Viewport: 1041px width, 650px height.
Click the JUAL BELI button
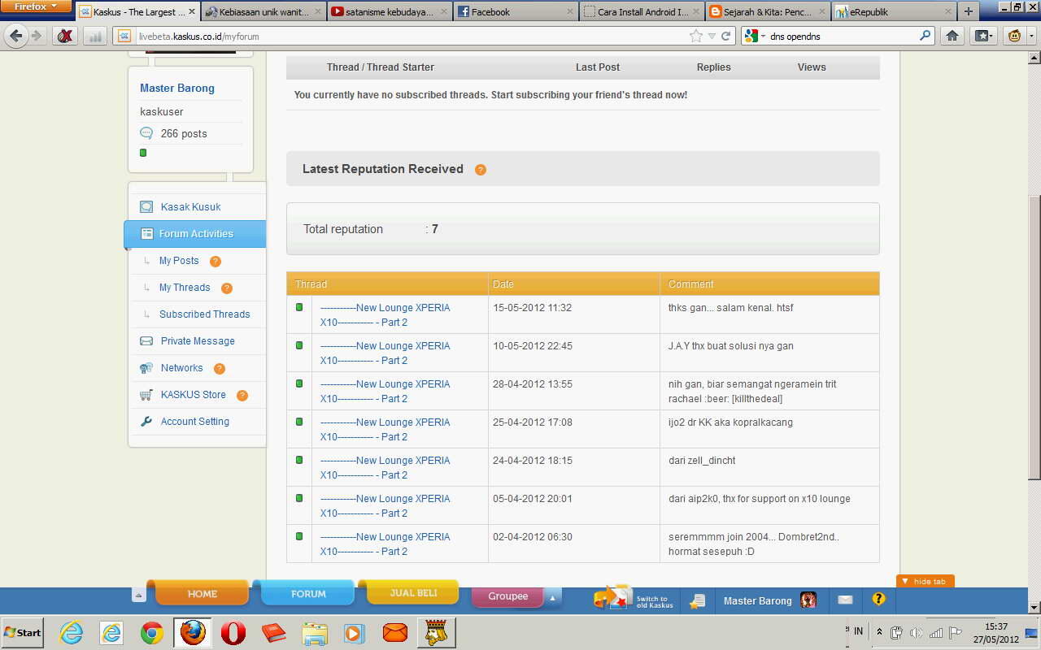click(x=413, y=592)
